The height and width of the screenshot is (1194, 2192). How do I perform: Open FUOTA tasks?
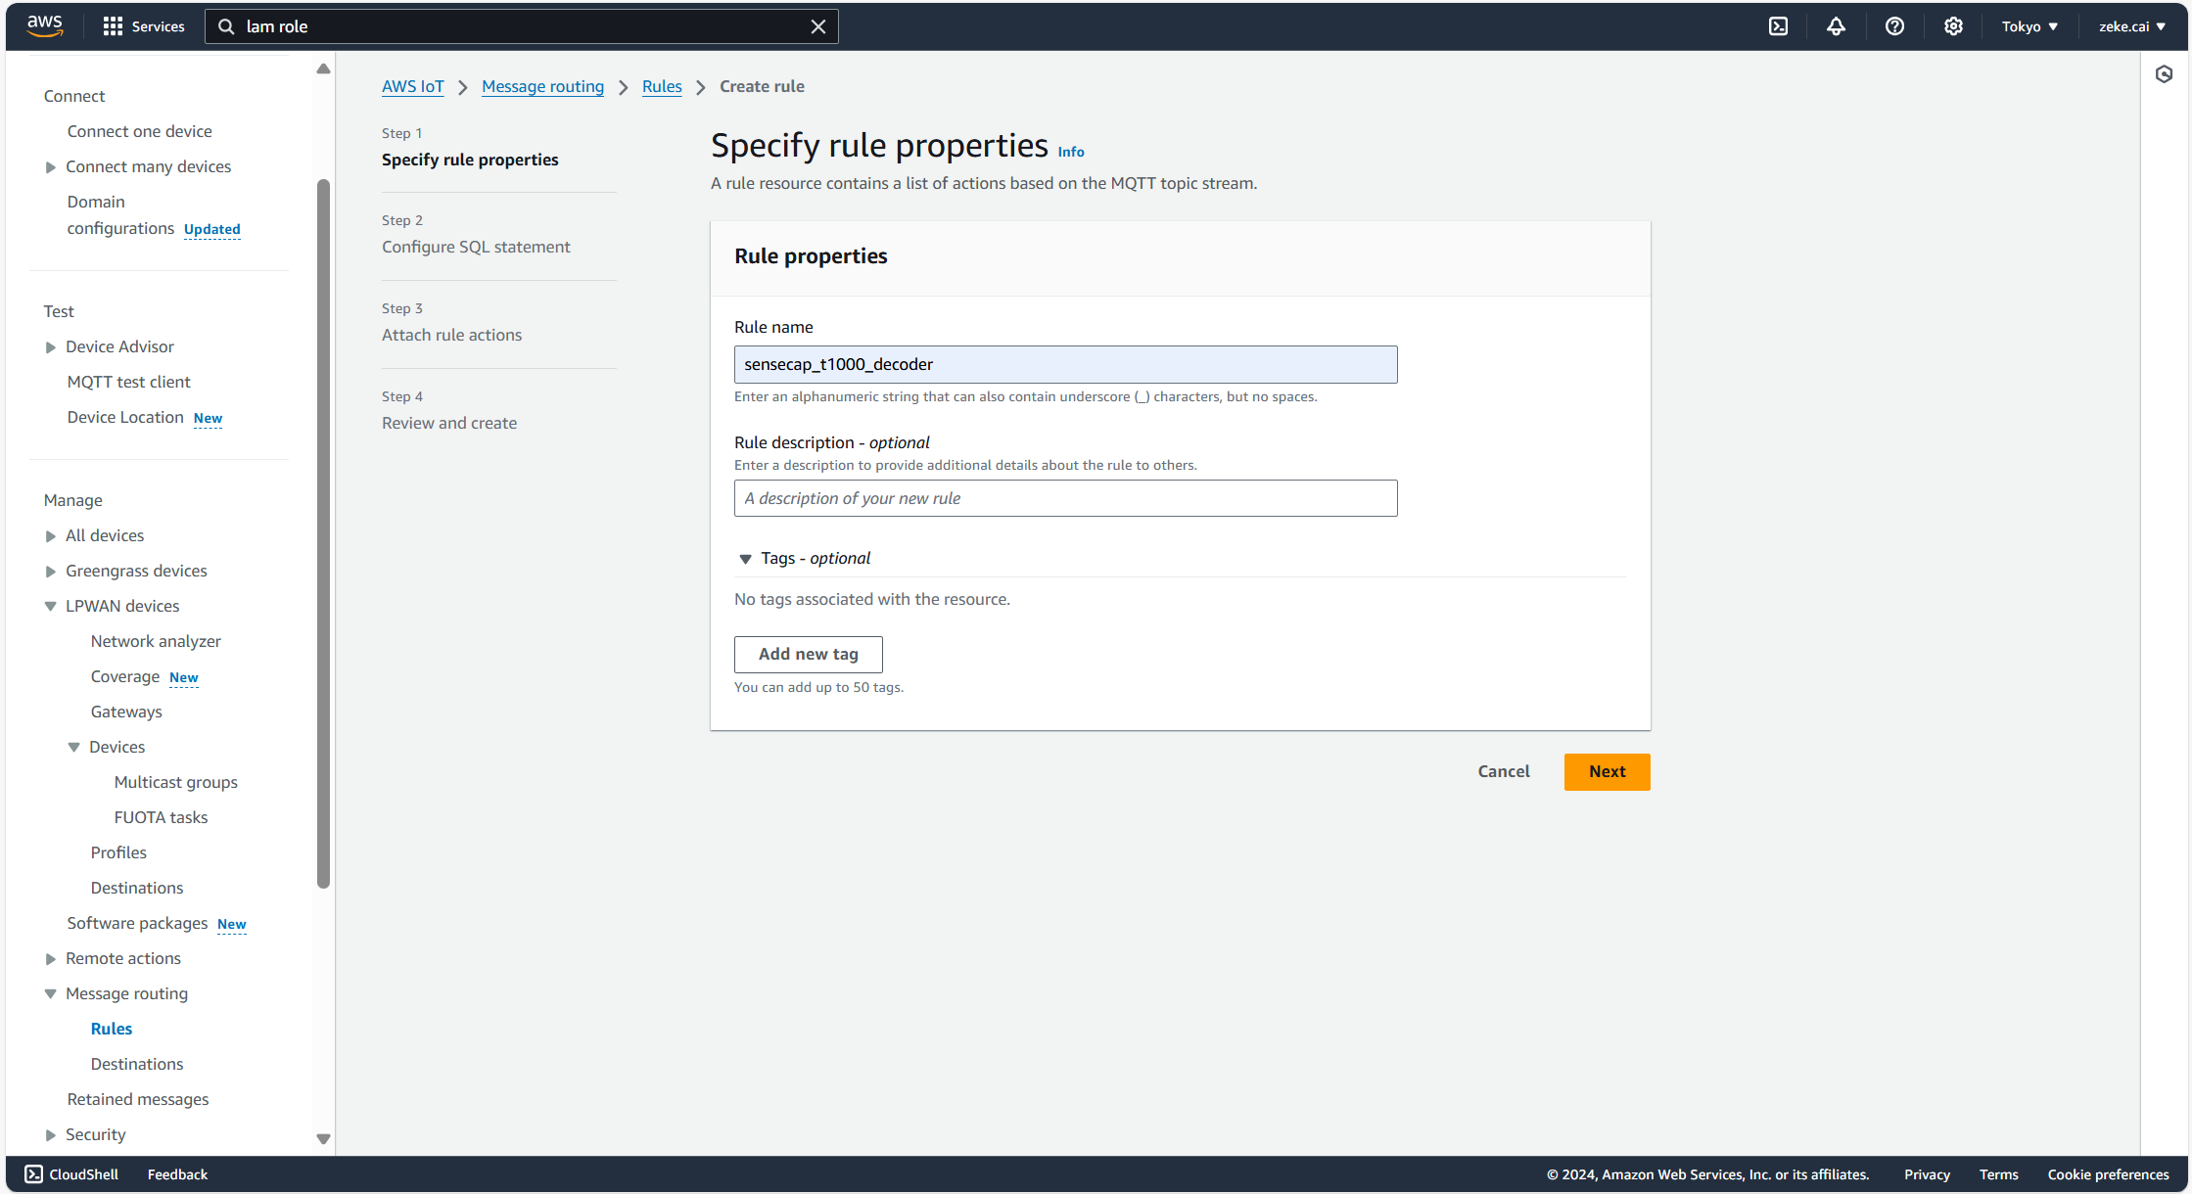[161, 817]
